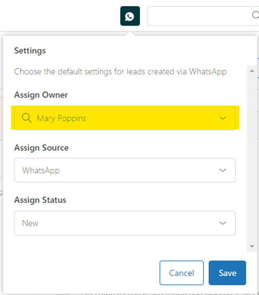Screen dimensions: 259x295
Task: Expand the Assign Owner chevron
Action: pos(223,118)
